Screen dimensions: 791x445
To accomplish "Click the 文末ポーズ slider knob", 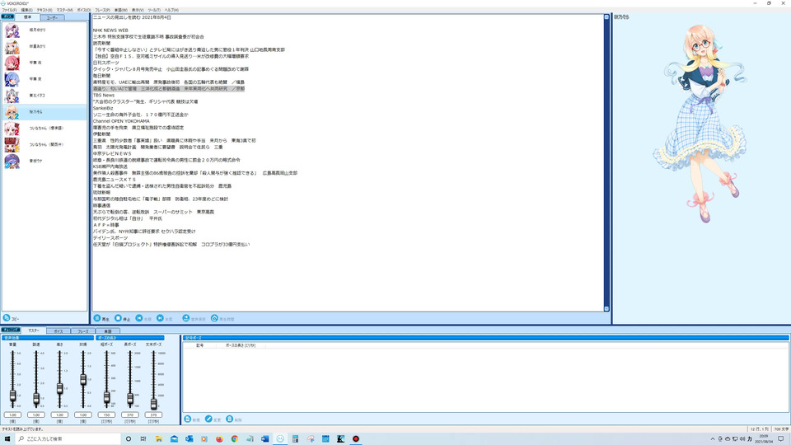I will click(153, 404).
